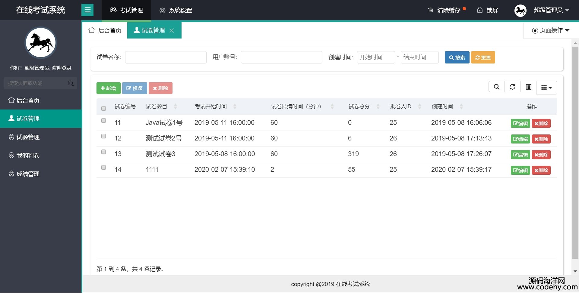Click the scrollbar down arrow

(575, 271)
